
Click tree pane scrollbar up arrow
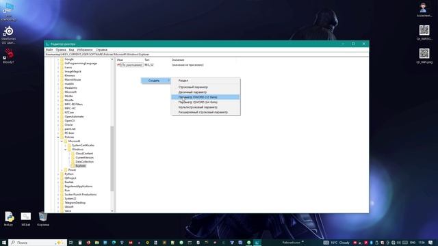tap(112, 59)
